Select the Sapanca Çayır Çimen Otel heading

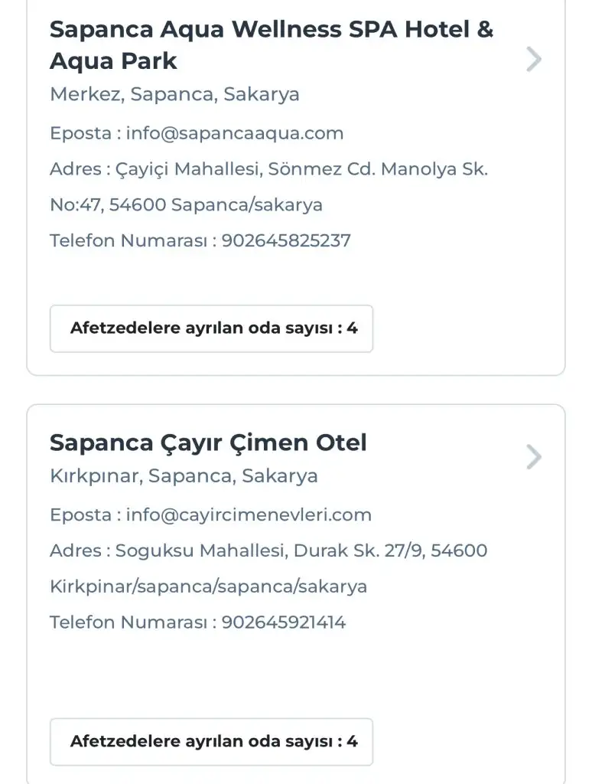pyautogui.click(x=208, y=442)
